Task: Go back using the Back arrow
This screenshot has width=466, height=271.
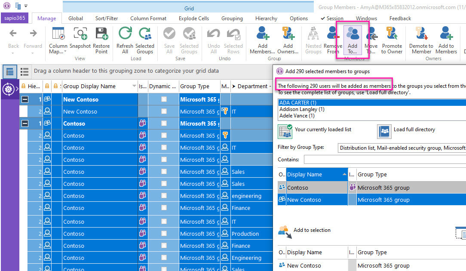Action: tap(13, 33)
